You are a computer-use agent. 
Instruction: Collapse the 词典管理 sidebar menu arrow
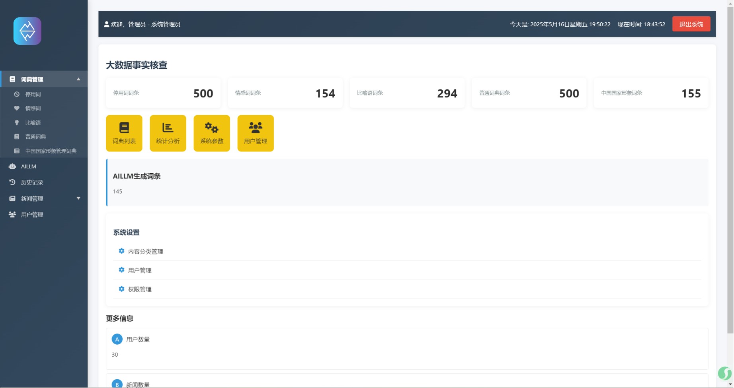pyautogui.click(x=78, y=79)
